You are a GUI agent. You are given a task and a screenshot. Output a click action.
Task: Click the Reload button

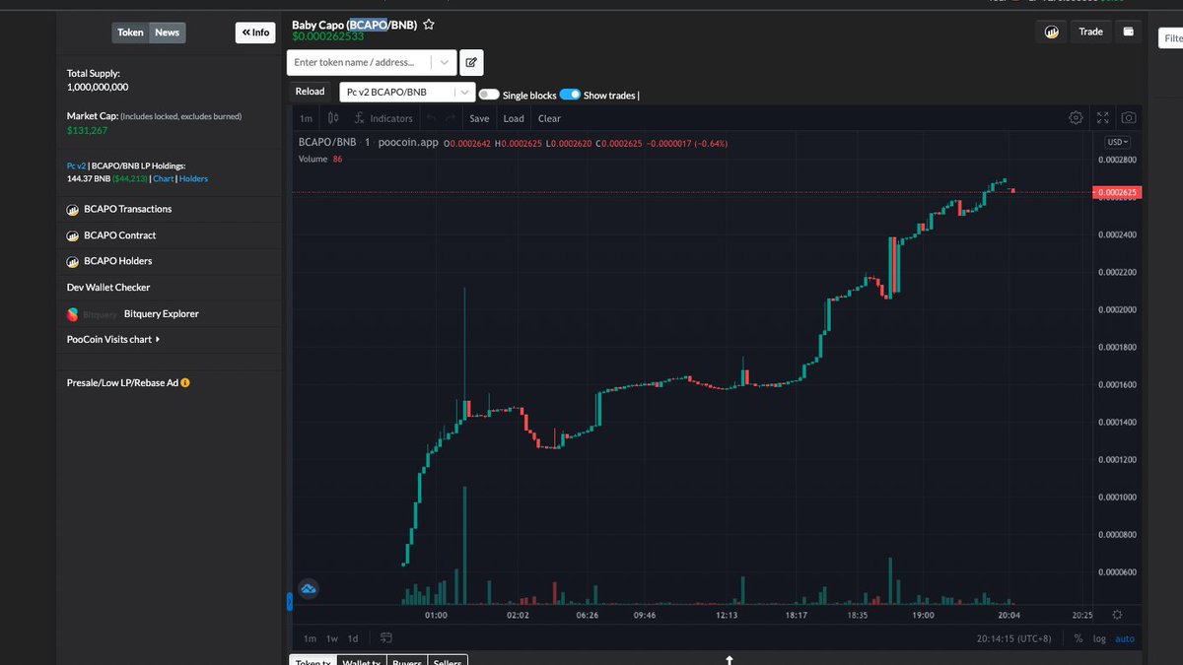coord(310,92)
